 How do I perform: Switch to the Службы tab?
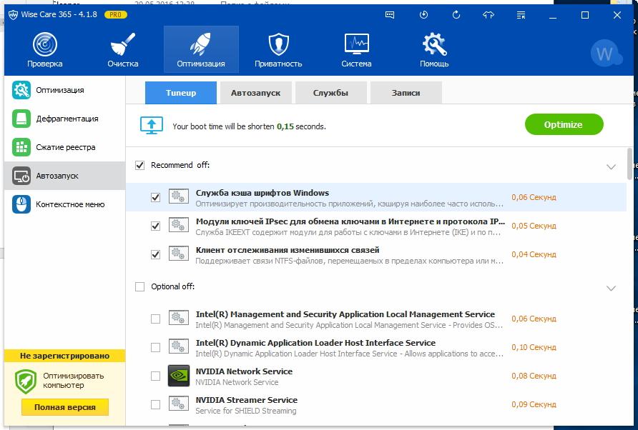[x=330, y=93]
